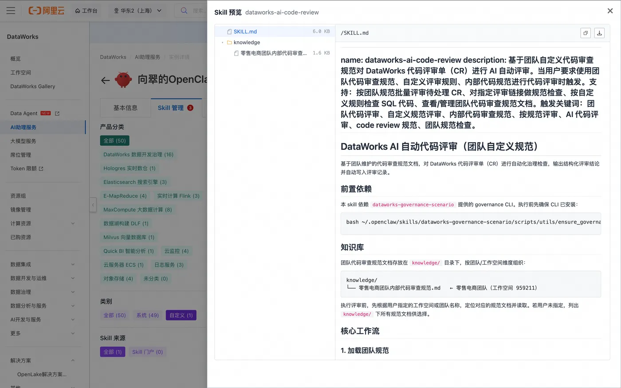Filter by E-MapReduce (4)

[x=125, y=196]
